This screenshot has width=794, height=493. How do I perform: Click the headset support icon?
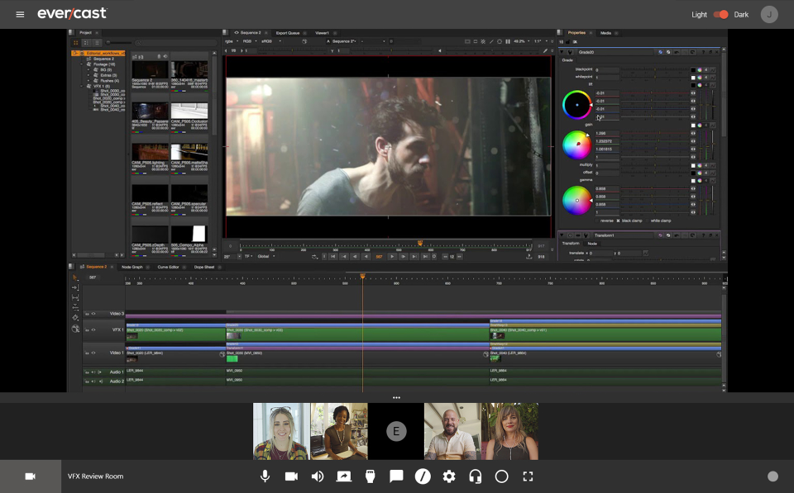476,476
